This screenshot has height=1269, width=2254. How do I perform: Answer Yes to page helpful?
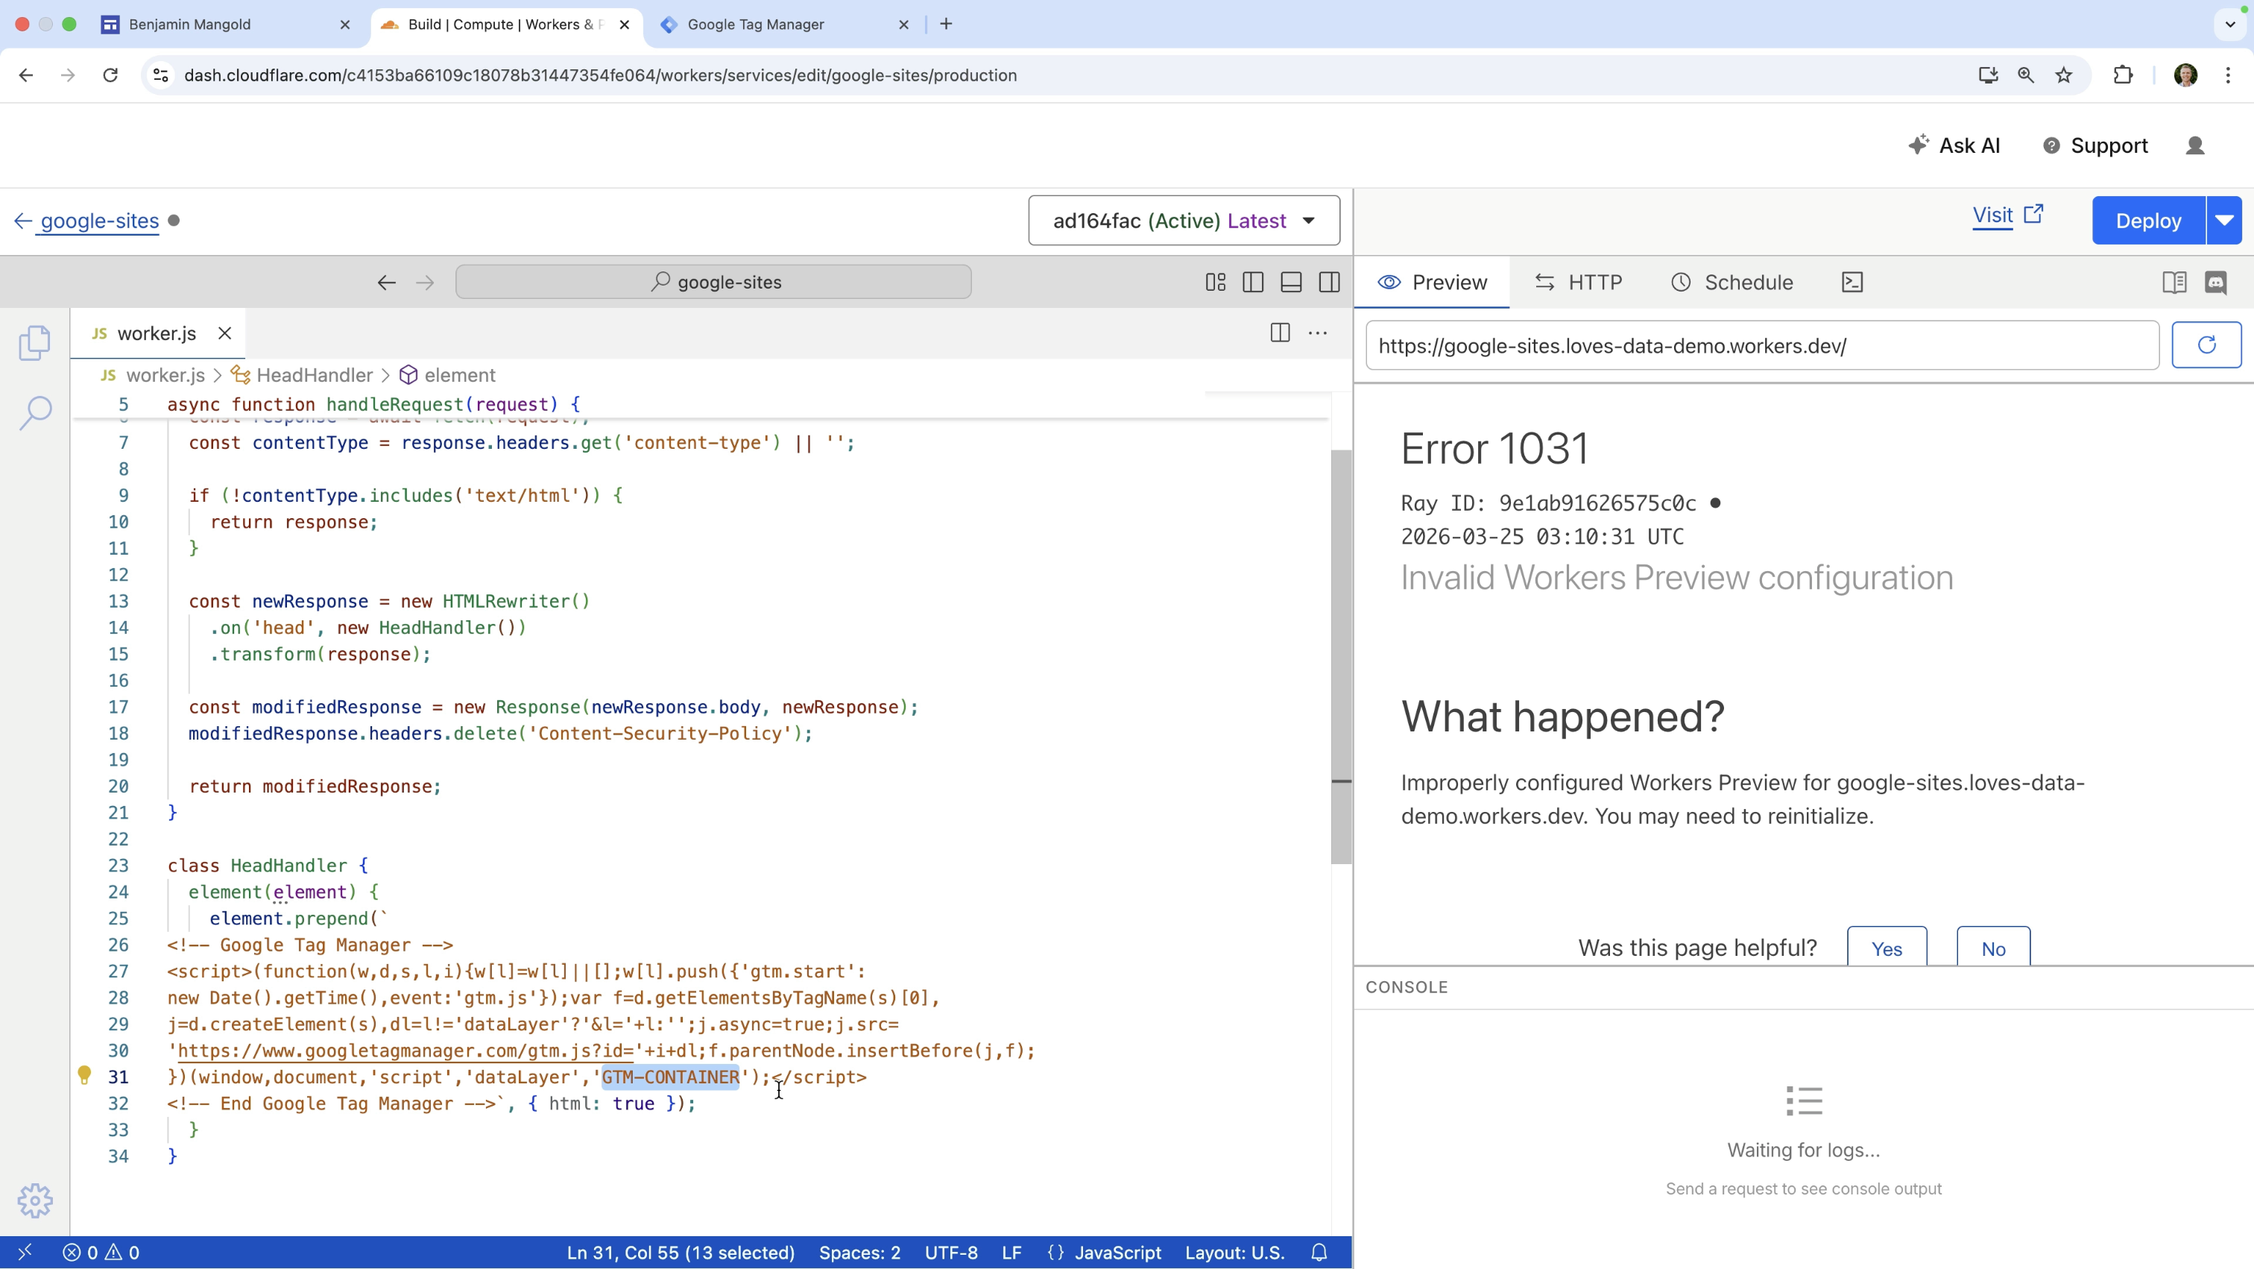click(x=1887, y=948)
